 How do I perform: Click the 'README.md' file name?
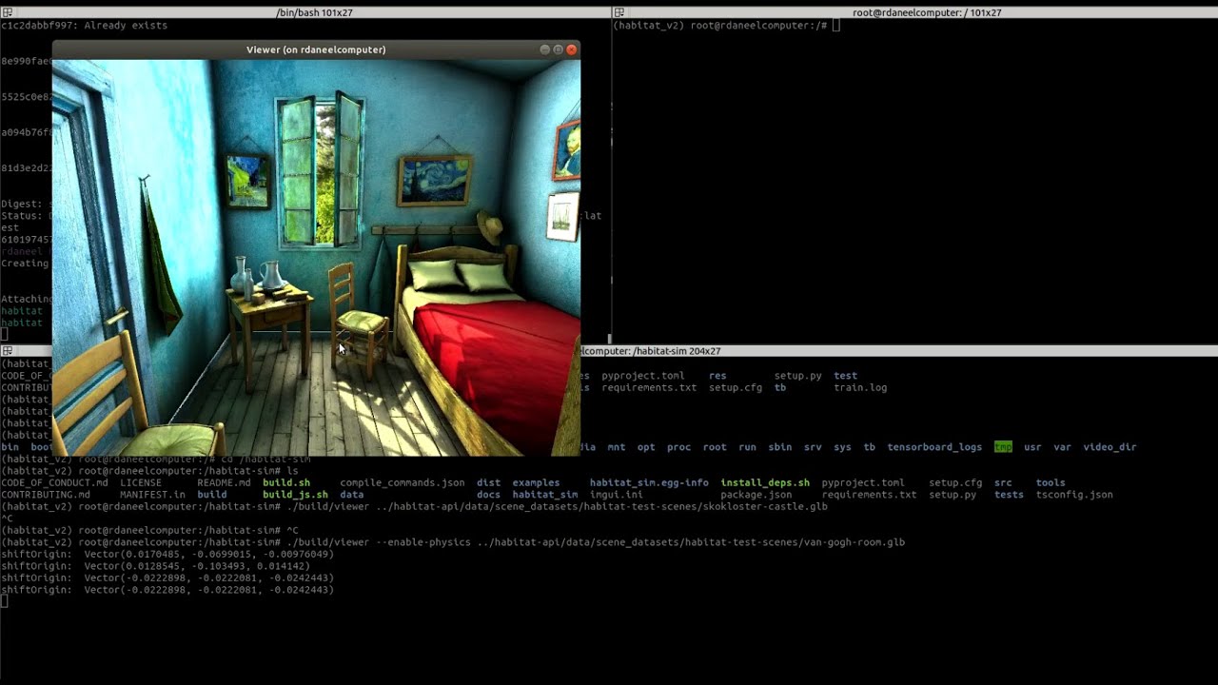(224, 483)
